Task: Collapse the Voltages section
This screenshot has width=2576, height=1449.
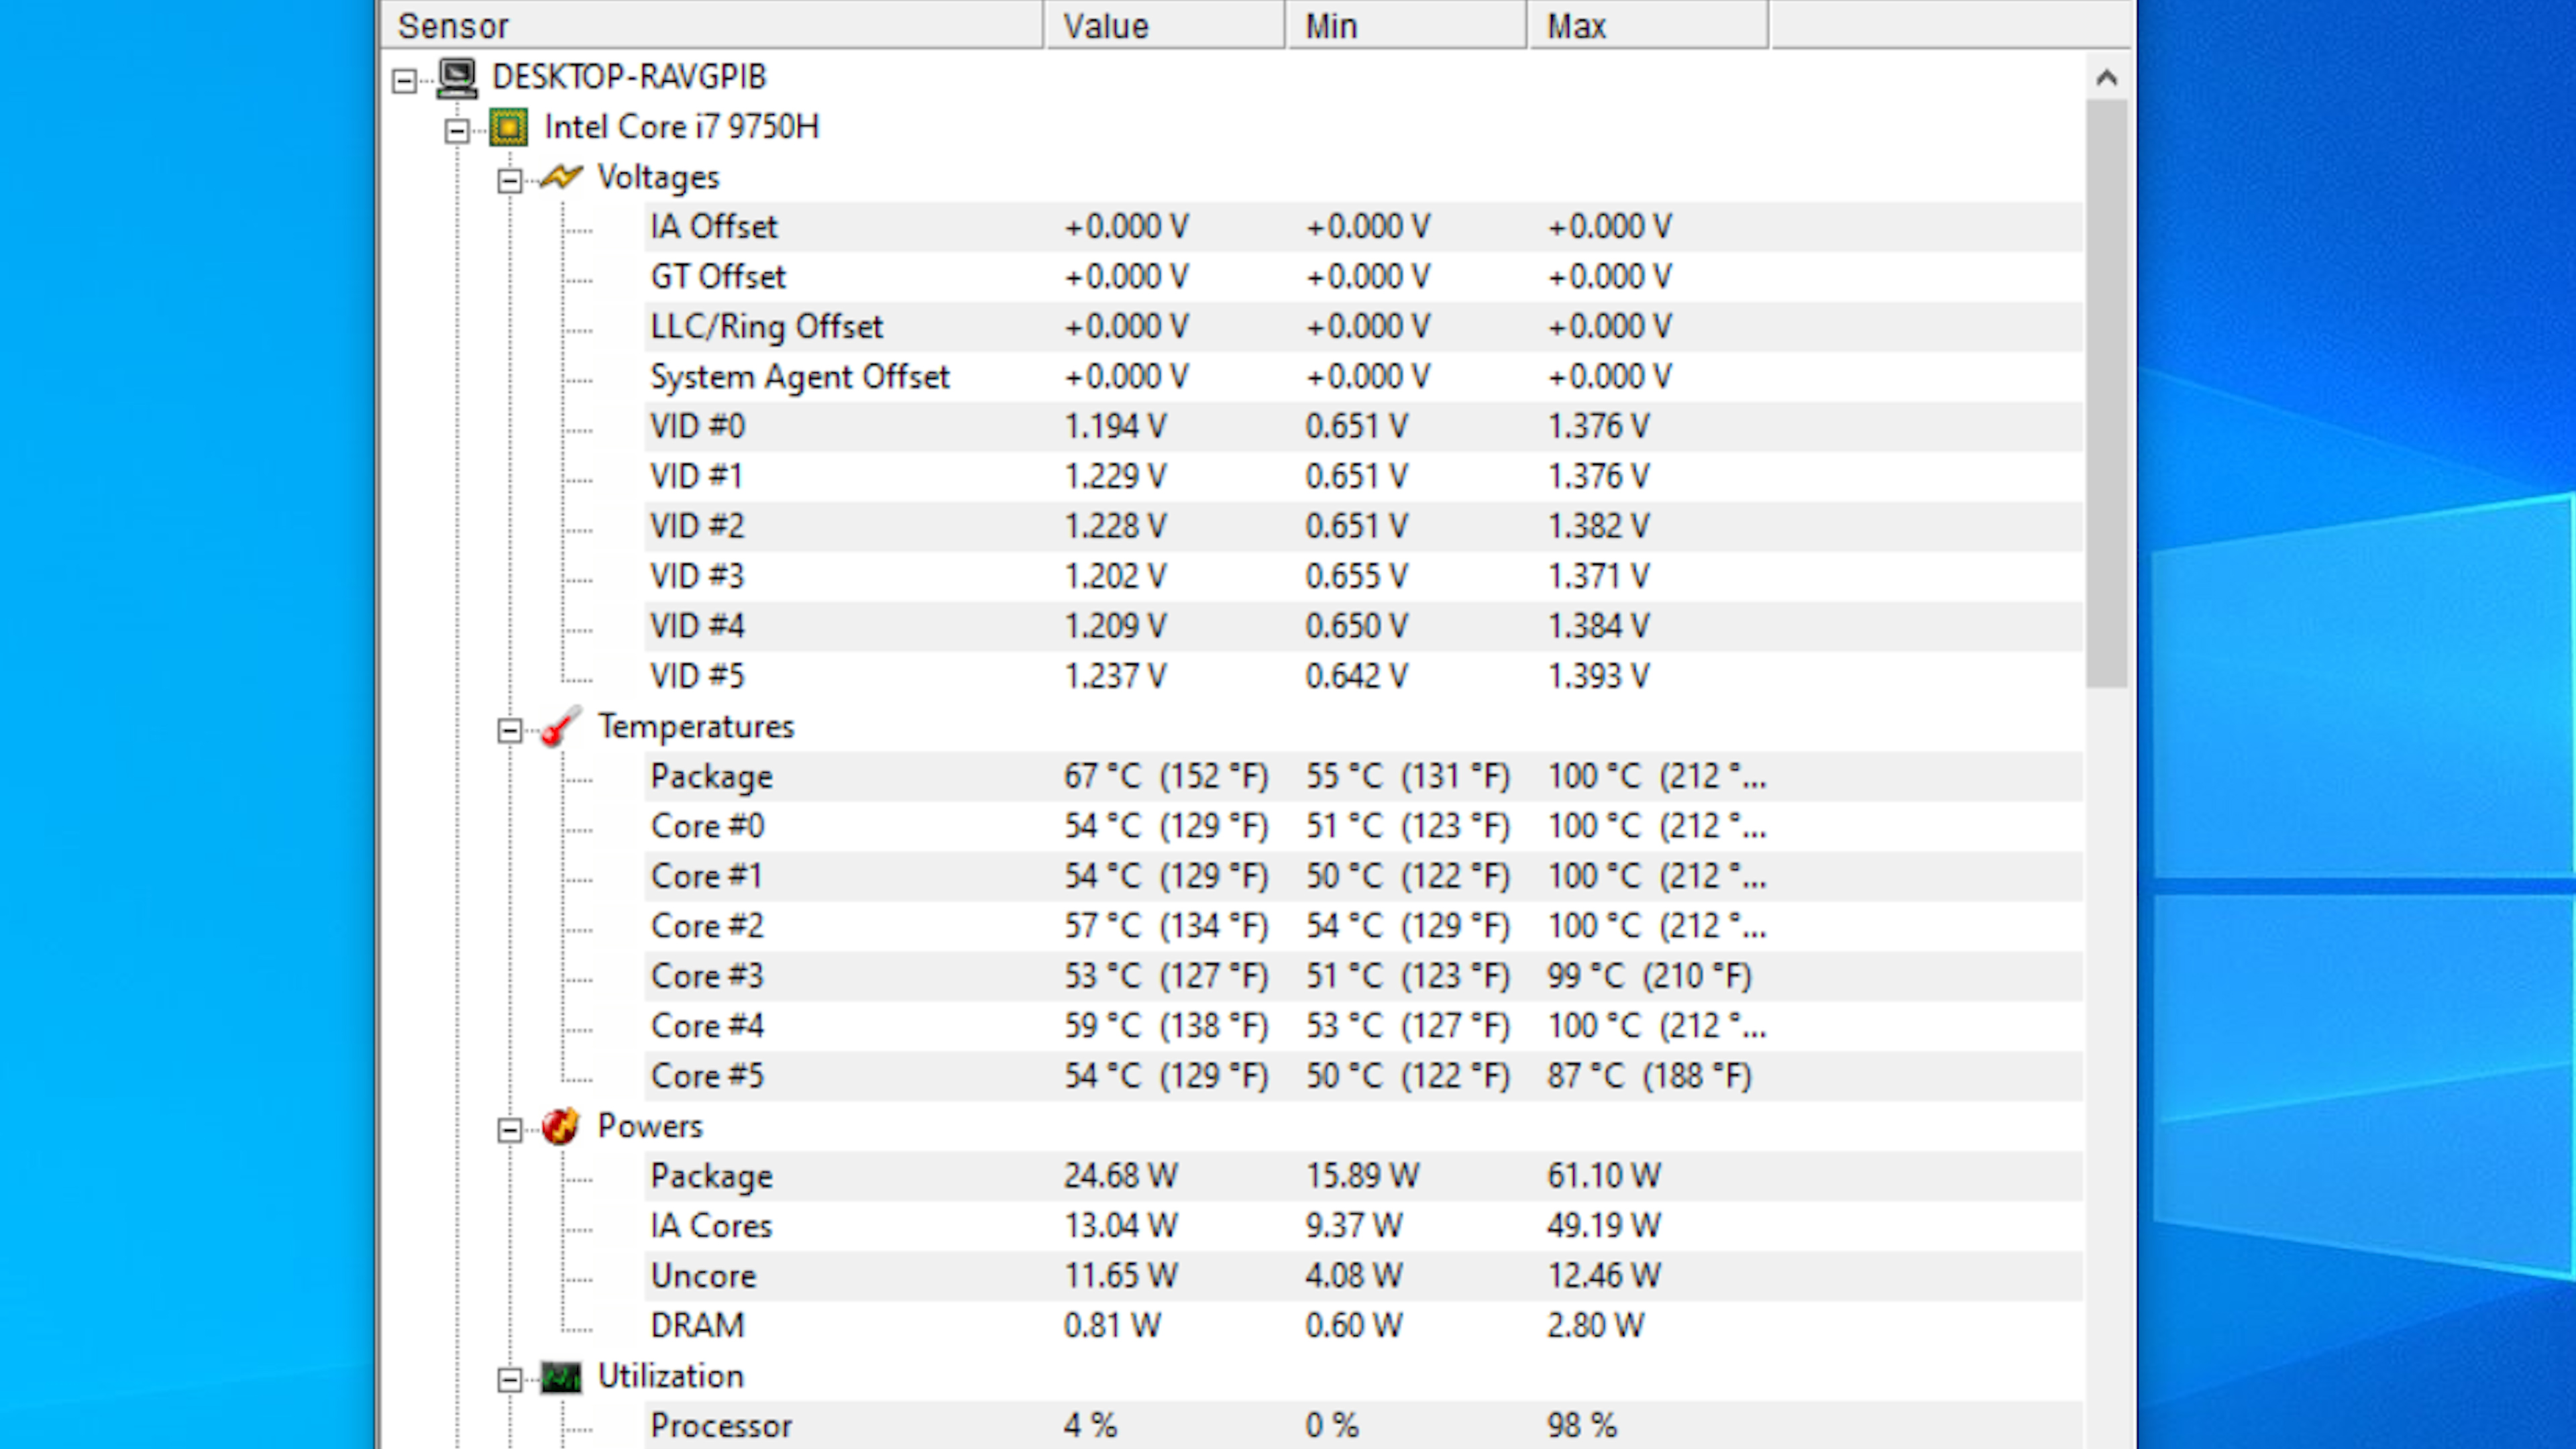Action: [510, 180]
